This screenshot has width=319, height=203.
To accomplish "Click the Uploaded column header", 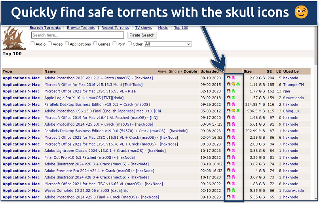I will tap(209, 71).
